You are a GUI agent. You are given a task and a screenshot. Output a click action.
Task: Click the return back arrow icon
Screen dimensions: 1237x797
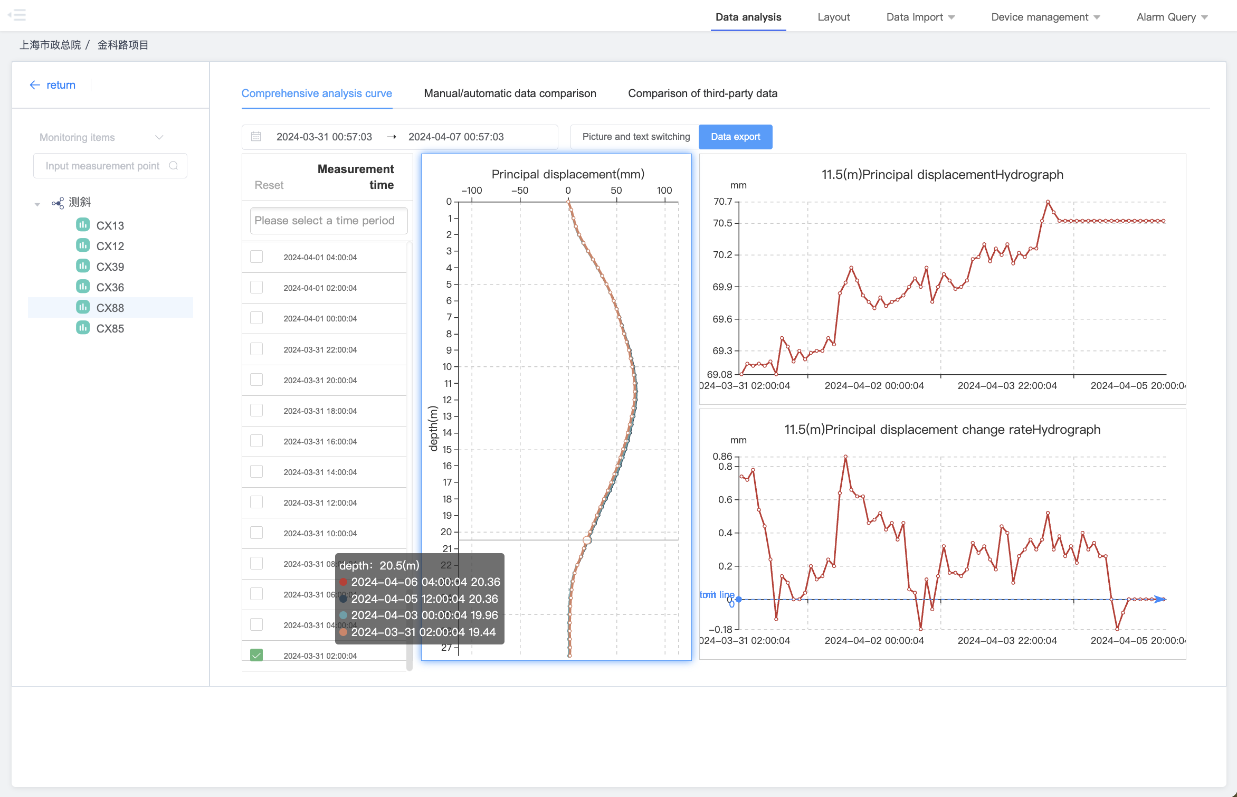tap(35, 85)
